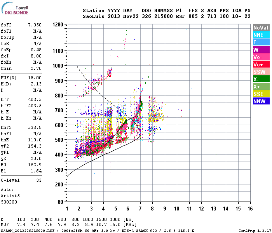Click the foF2 value 7.050

point(35,25)
